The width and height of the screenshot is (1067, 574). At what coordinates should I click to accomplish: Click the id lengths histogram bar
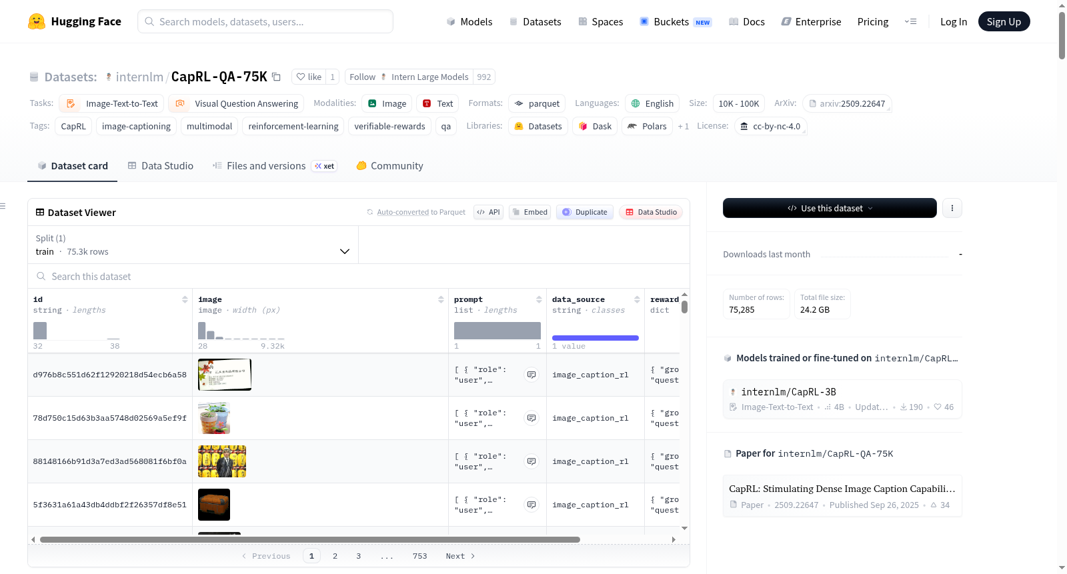[x=40, y=331]
